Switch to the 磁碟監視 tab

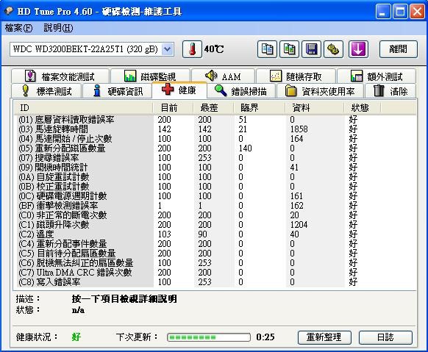pyautogui.click(x=150, y=76)
